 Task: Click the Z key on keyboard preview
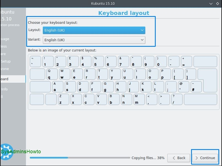(x=64, y=99)
